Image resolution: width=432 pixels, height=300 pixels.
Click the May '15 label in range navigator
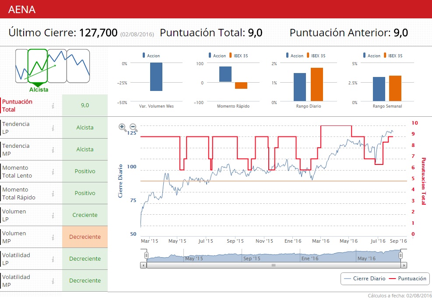(x=194, y=258)
